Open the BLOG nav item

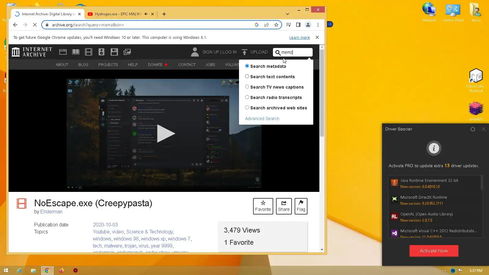[x=83, y=65]
